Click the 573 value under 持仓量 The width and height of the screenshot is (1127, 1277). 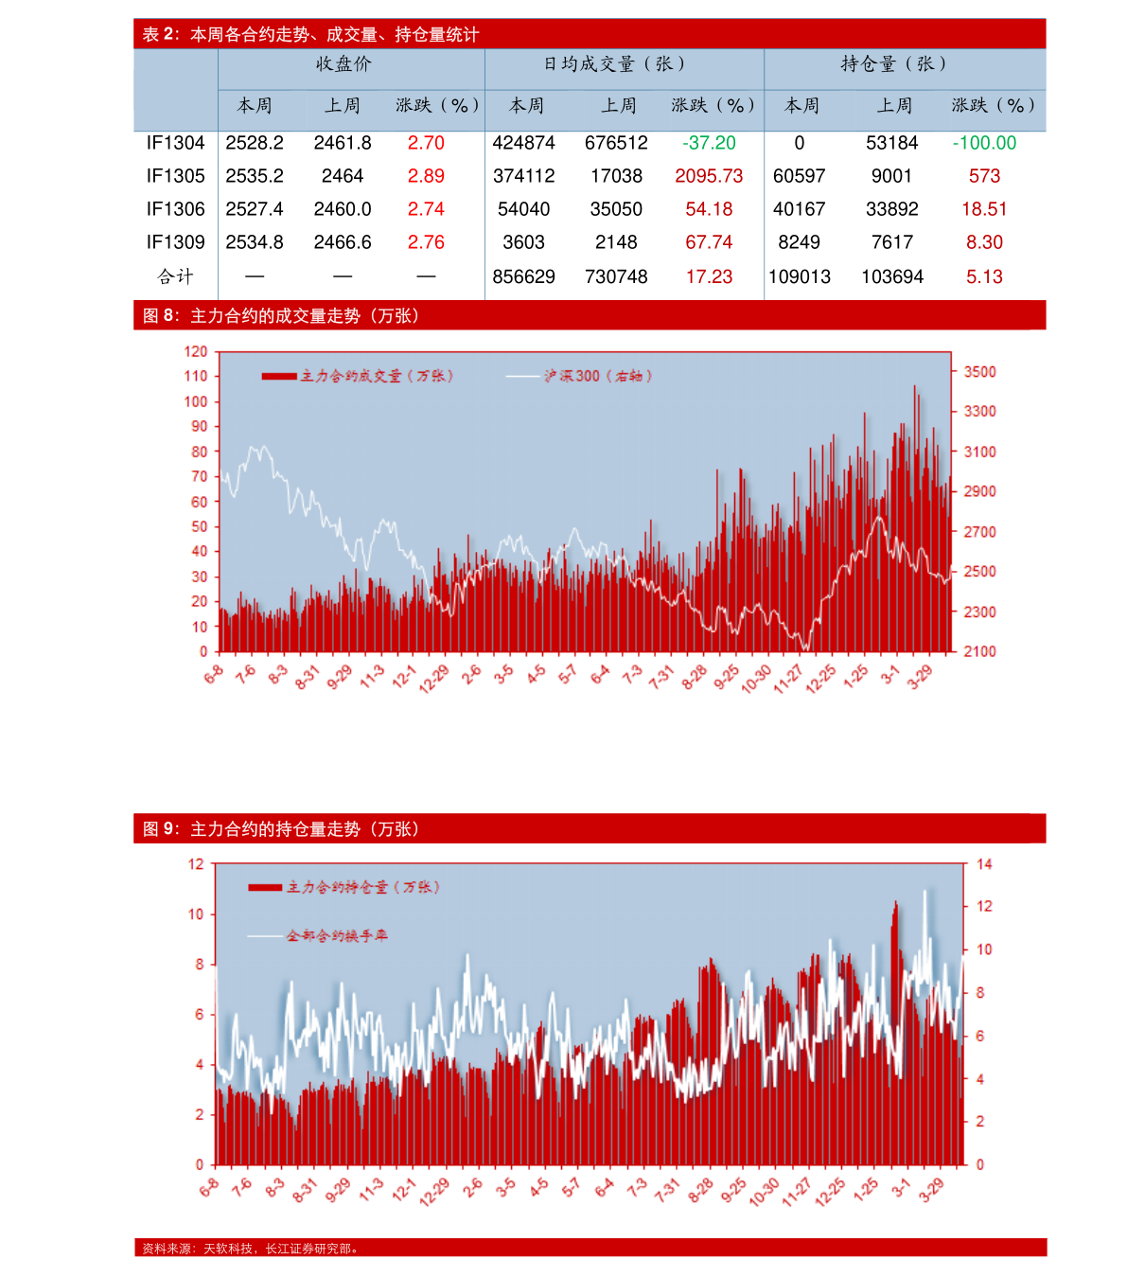coord(984,176)
